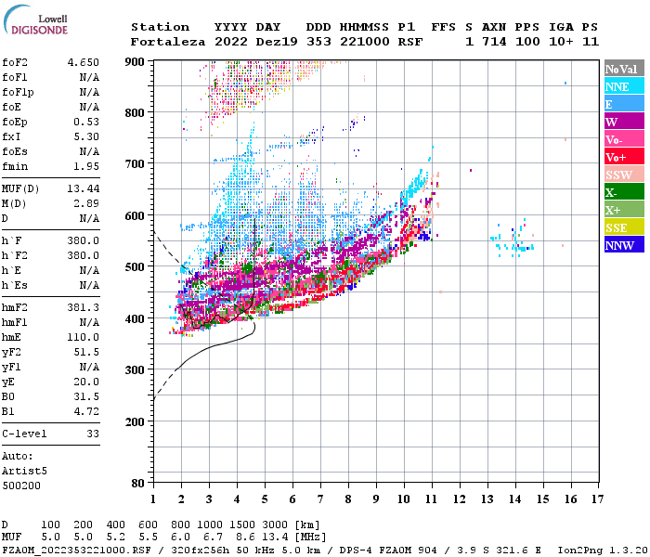Click the 500 km height axis label

tap(135, 267)
